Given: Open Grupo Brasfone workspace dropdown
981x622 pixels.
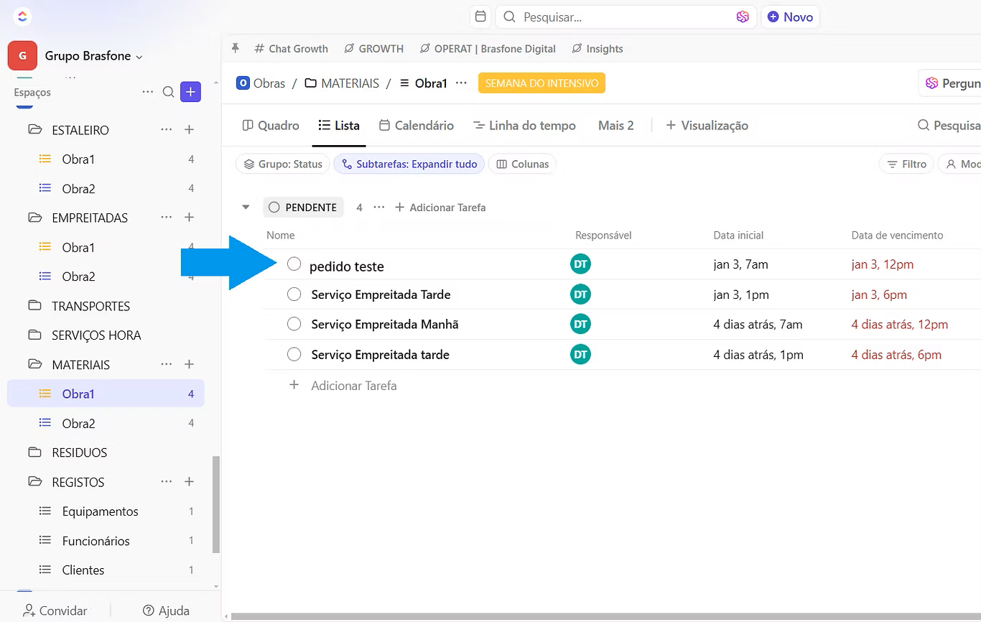Looking at the screenshot, I should click(x=93, y=56).
